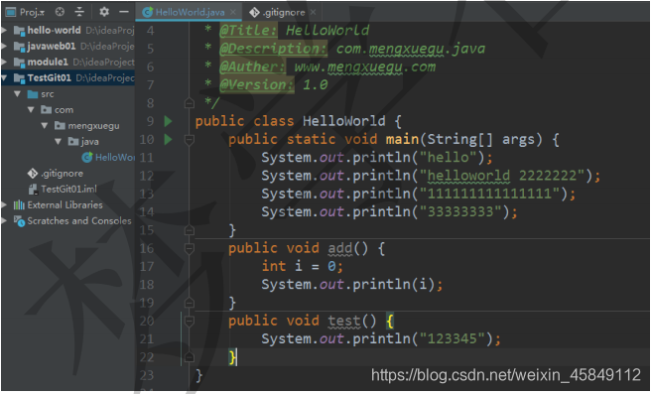
Task: Open Project panel settings gear
Action: 104,12
